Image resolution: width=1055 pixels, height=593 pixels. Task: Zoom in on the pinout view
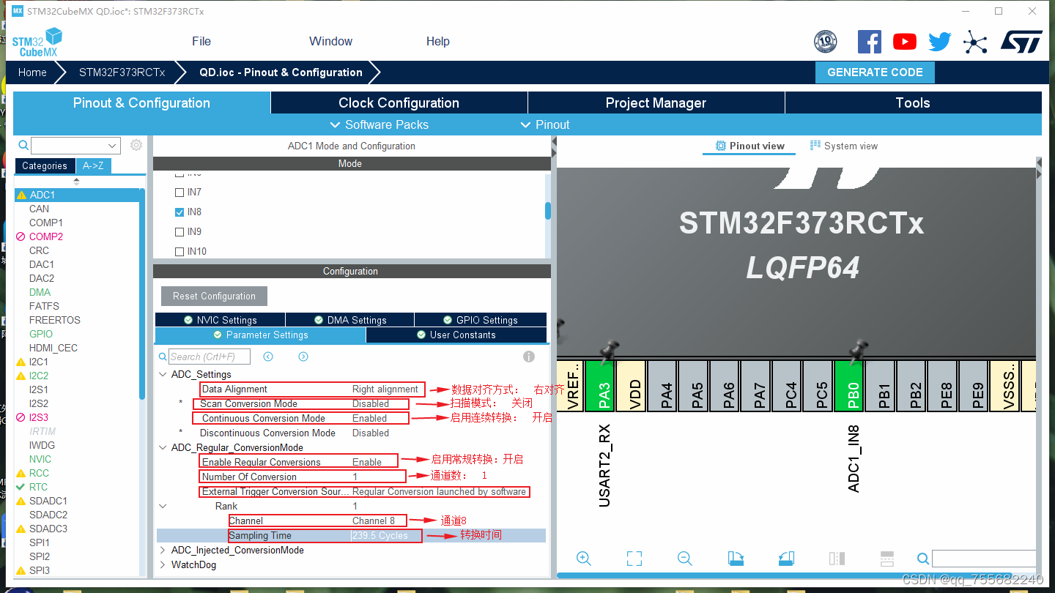(584, 559)
